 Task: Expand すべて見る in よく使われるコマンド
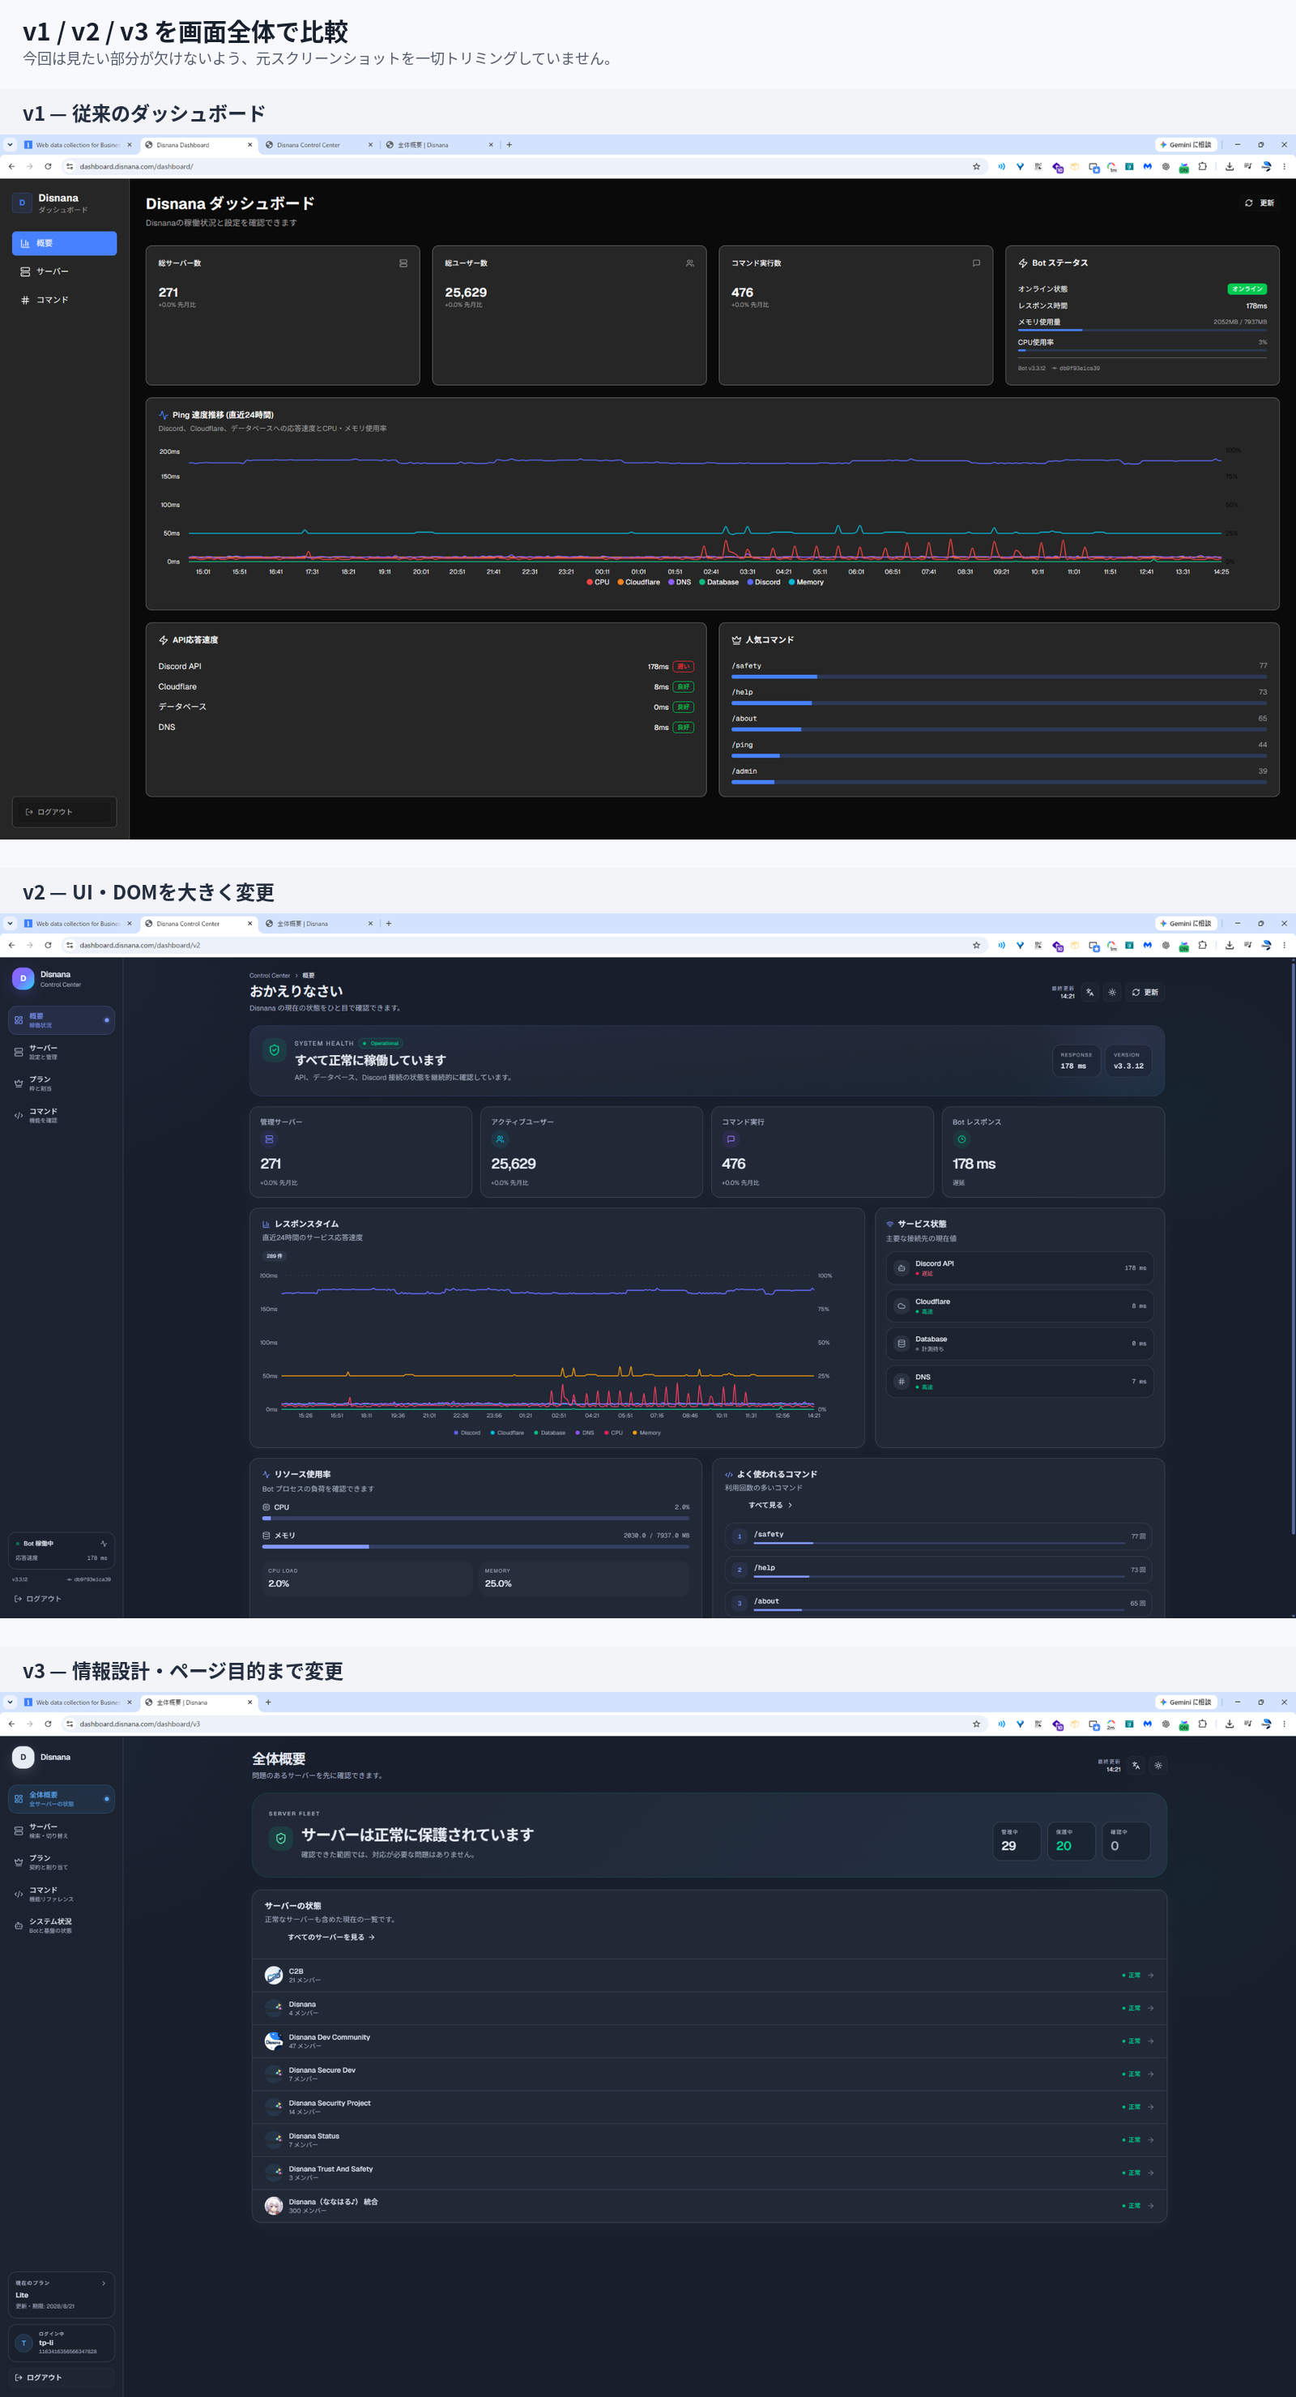[770, 1506]
